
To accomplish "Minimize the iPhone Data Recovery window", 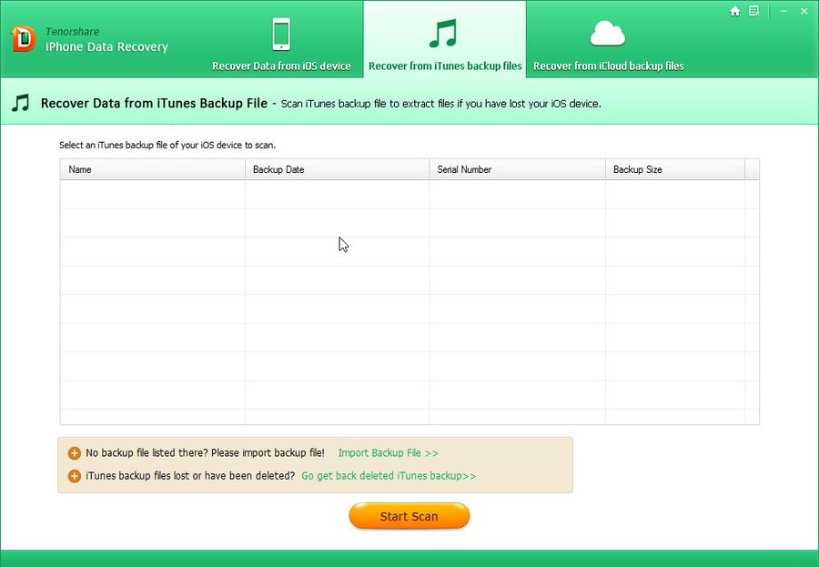I will [x=784, y=11].
